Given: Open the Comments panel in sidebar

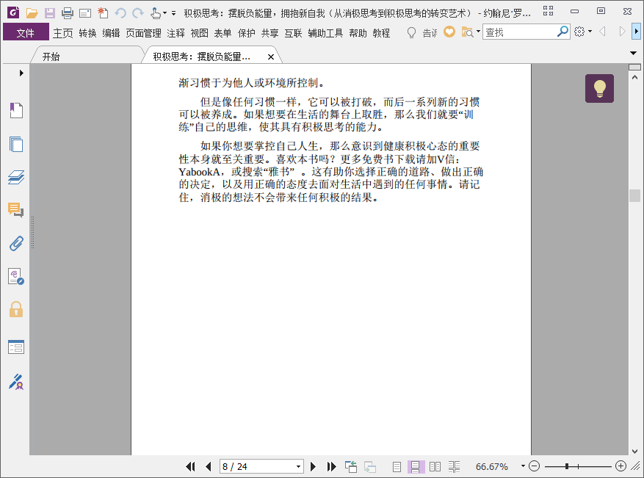Looking at the screenshot, I should click(16, 210).
